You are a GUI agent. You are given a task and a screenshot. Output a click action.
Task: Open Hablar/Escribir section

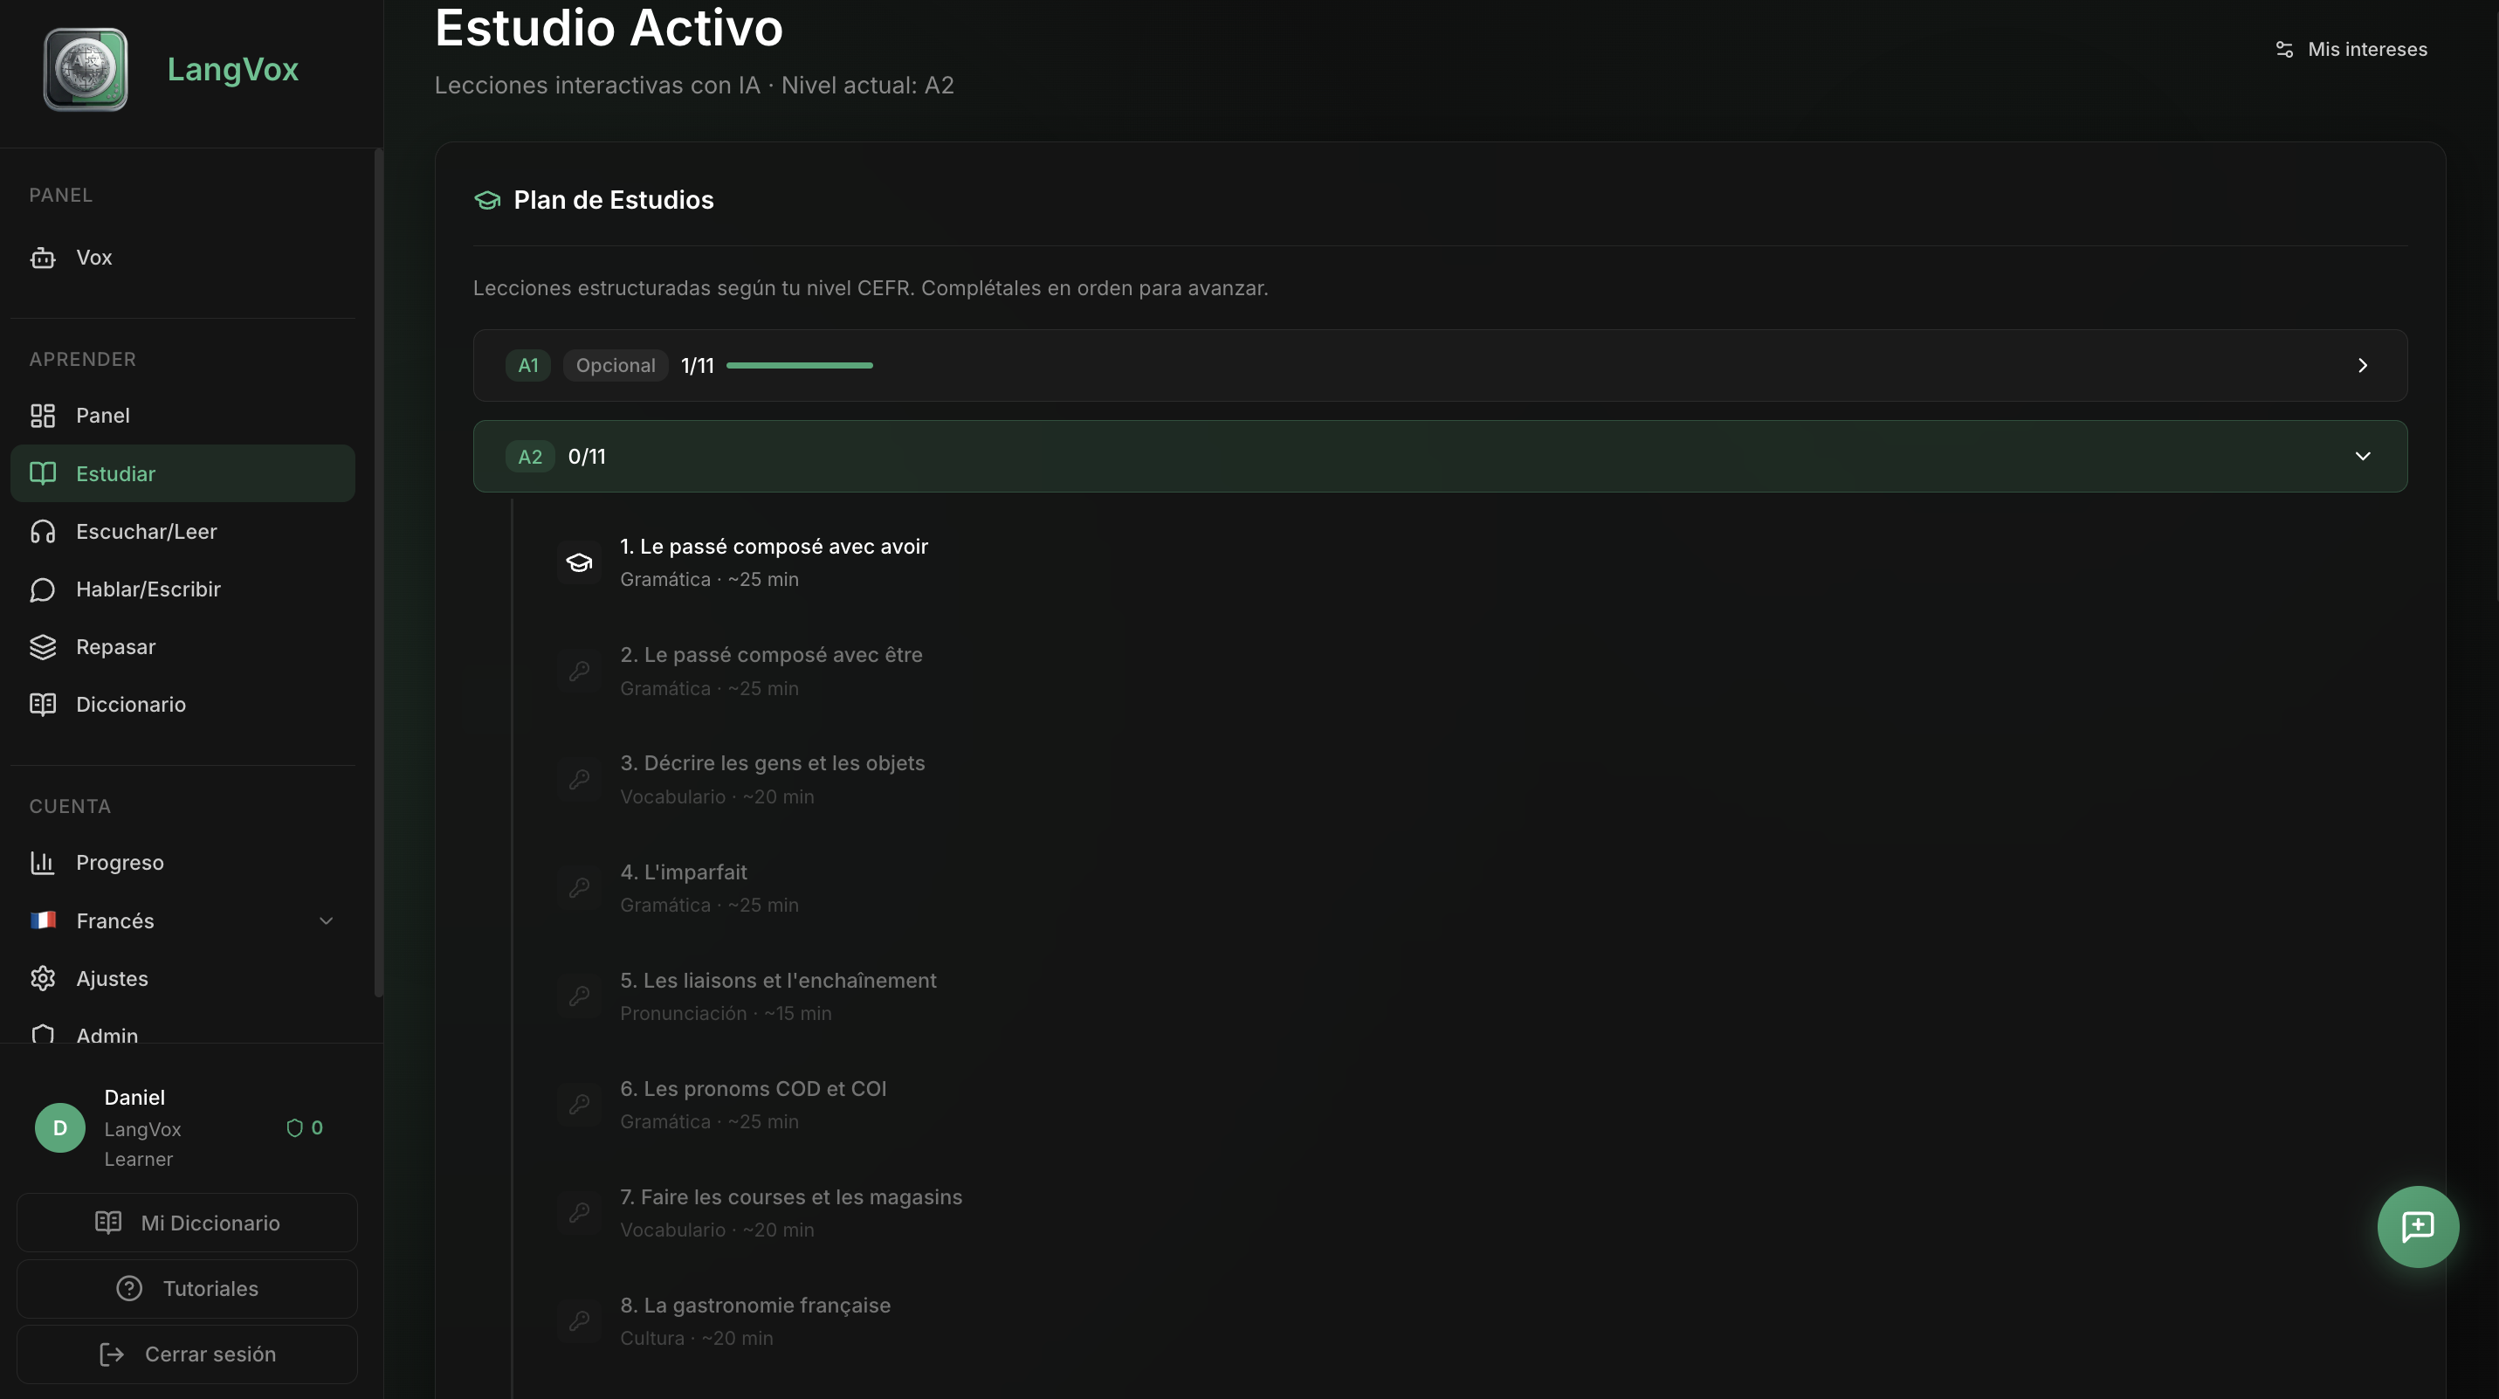click(182, 589)
